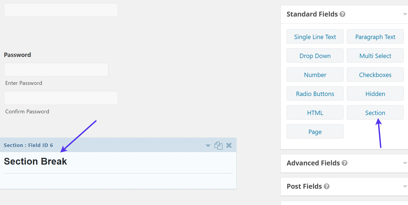Collapse the Standard Fields panel
The image size is (408, 205).
click(x=405, y=14)
